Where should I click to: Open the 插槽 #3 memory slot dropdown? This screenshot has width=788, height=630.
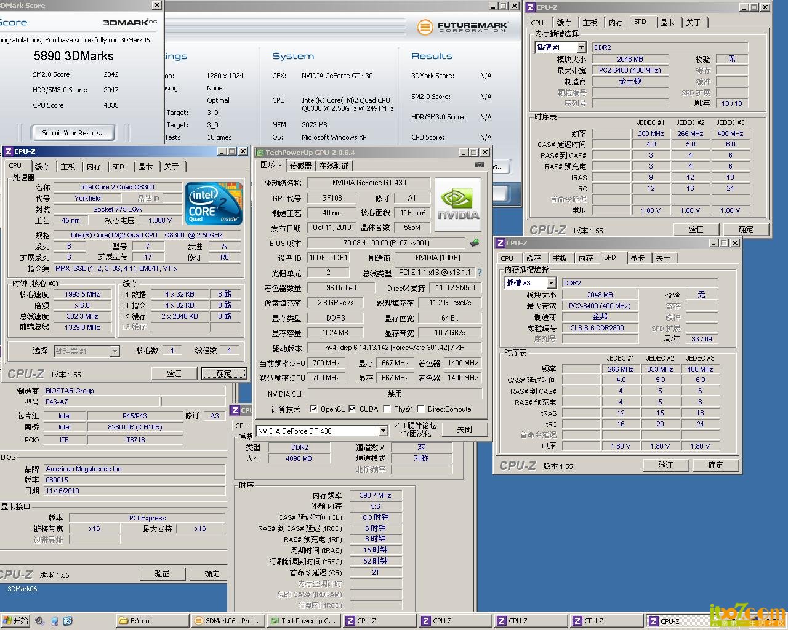coord(551,283)
